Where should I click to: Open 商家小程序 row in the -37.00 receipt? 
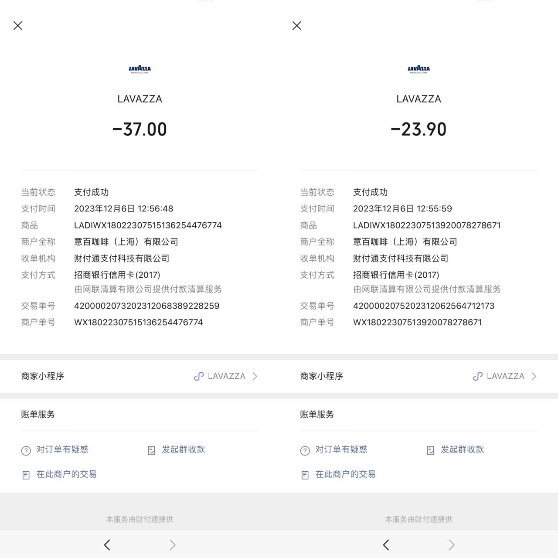139,376
